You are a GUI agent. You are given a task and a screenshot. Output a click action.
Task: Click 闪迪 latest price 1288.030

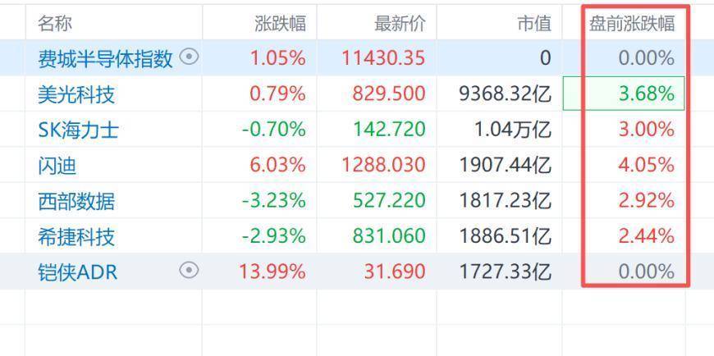pos(383,165)
